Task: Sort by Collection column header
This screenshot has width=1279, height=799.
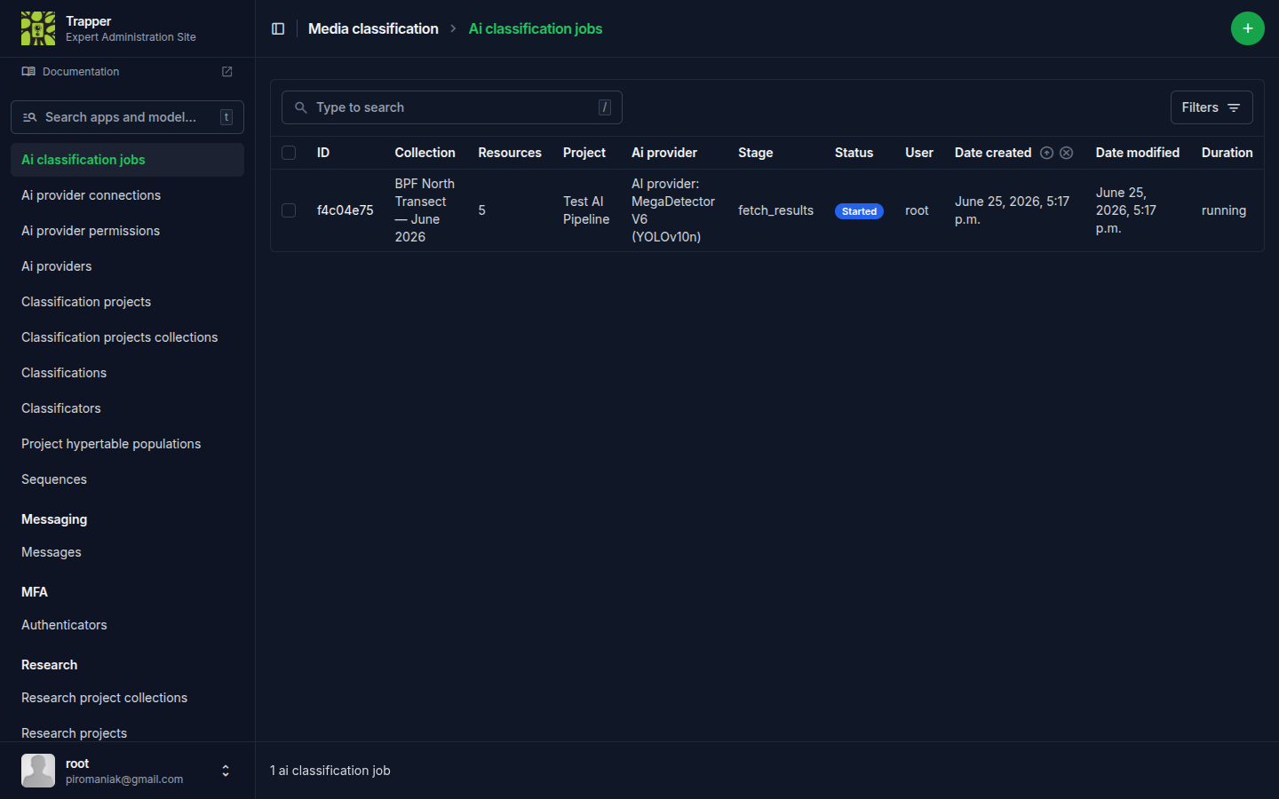Action: point(425,153)
